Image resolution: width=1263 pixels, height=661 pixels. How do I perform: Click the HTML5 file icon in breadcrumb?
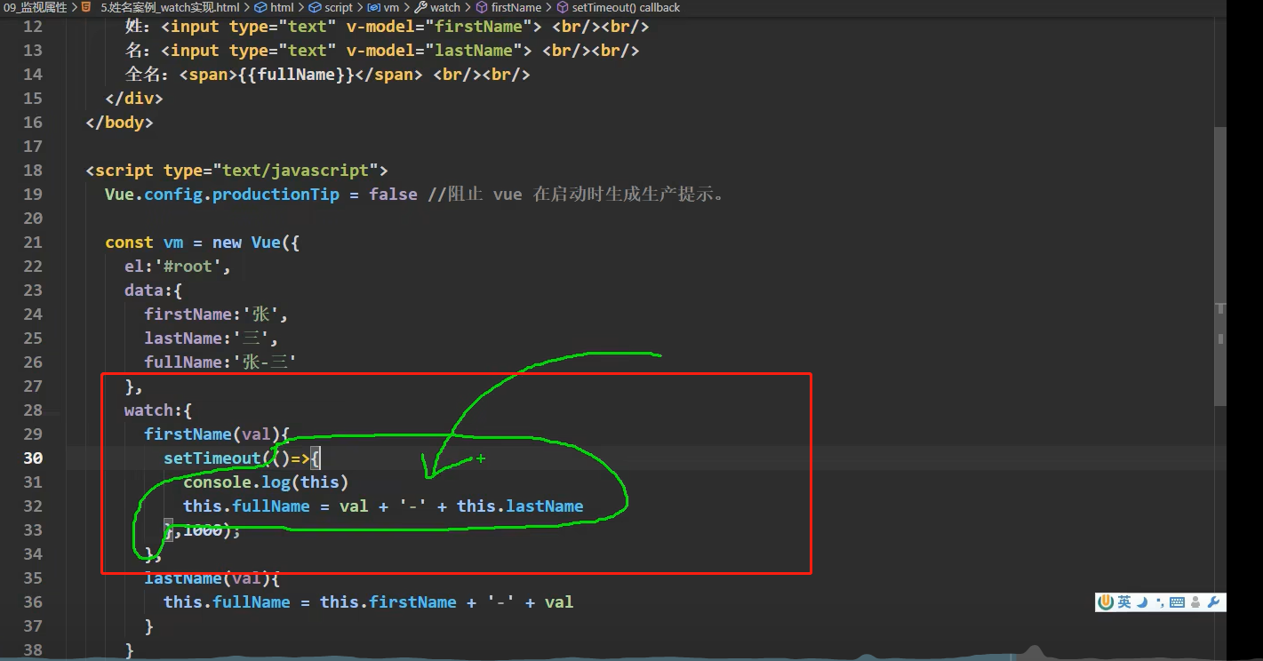[x=86, y=7]
